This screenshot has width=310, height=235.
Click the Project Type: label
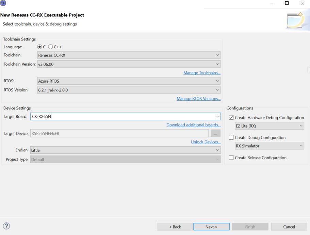(x=17, y=159)
